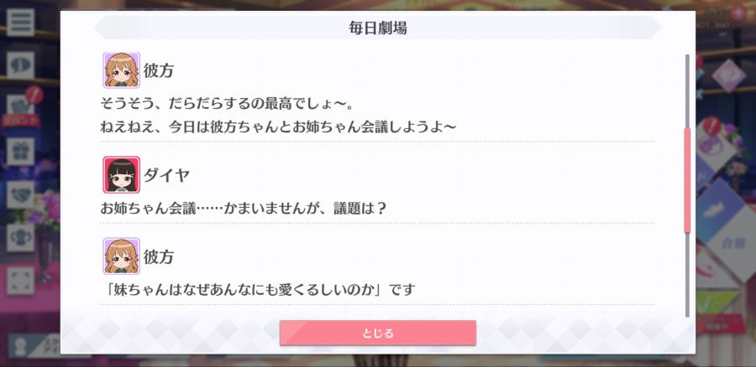Open the handshake friends icon

click(20, 194)
